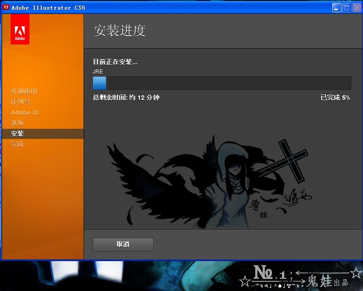Click the 安装进度 heading
This screenshot has width=363, height=291.
click(x=120, y=30)
